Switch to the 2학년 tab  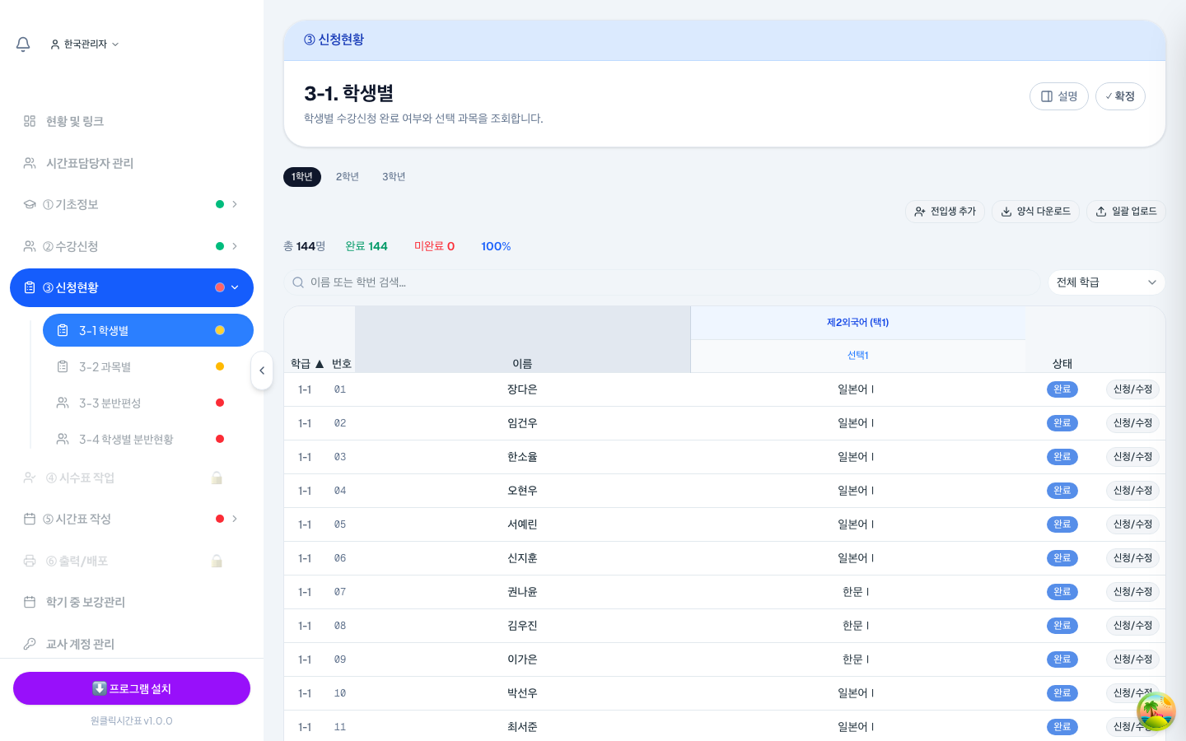tap(348, 177)
